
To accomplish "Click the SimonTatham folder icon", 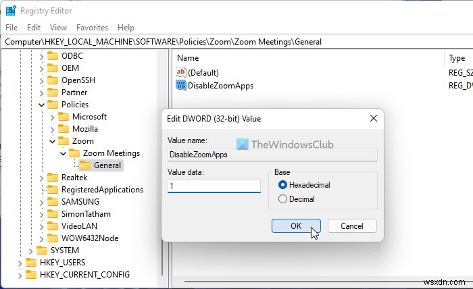I will (53, 214).
